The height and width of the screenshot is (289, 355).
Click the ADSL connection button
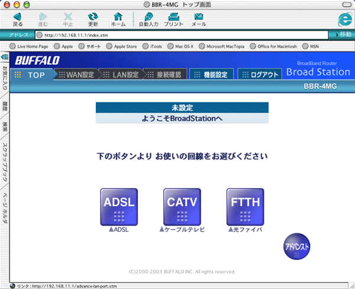[x=119, y=207]
